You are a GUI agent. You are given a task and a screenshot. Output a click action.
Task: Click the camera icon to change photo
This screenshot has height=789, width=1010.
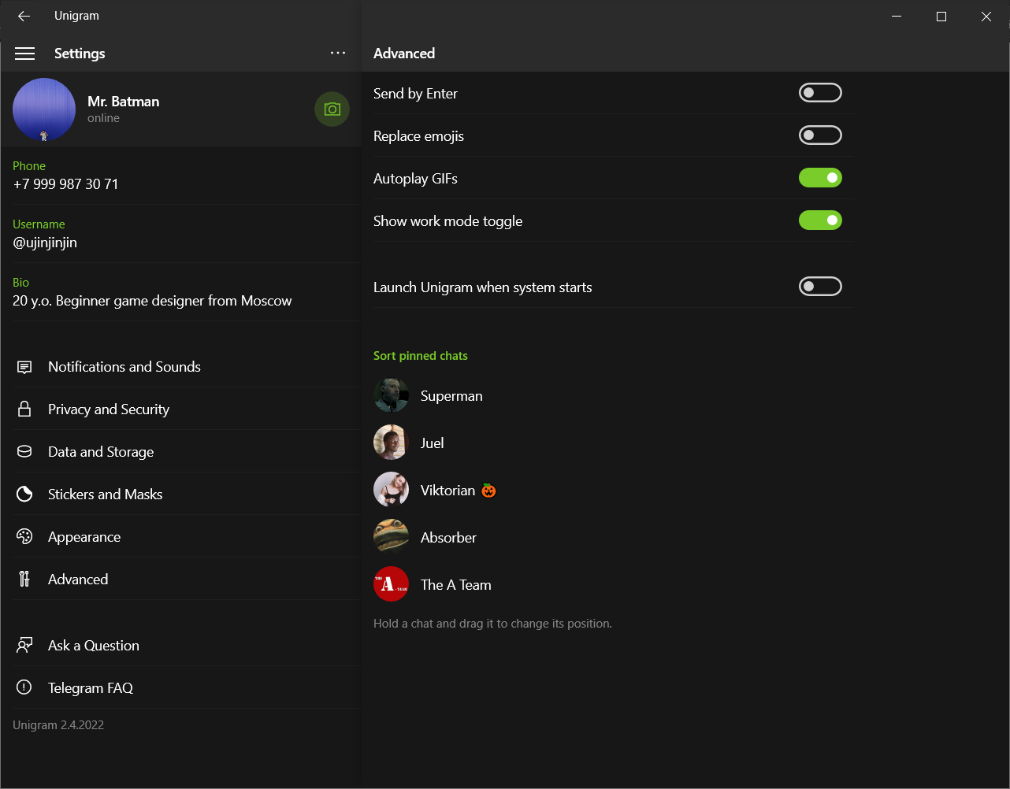(332, 109)
